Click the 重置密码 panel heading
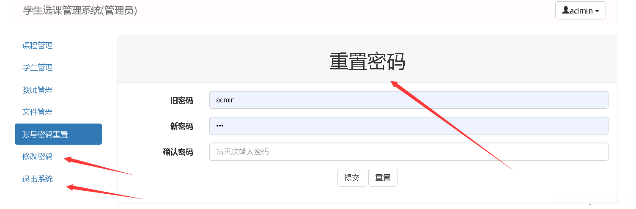This screenshot has width=636, height=209. coord(367,62)
